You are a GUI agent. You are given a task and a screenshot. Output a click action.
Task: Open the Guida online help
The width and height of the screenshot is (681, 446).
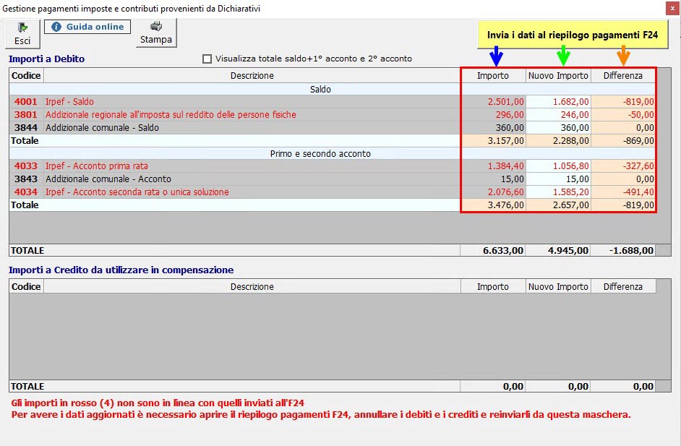tap(87, 27)
